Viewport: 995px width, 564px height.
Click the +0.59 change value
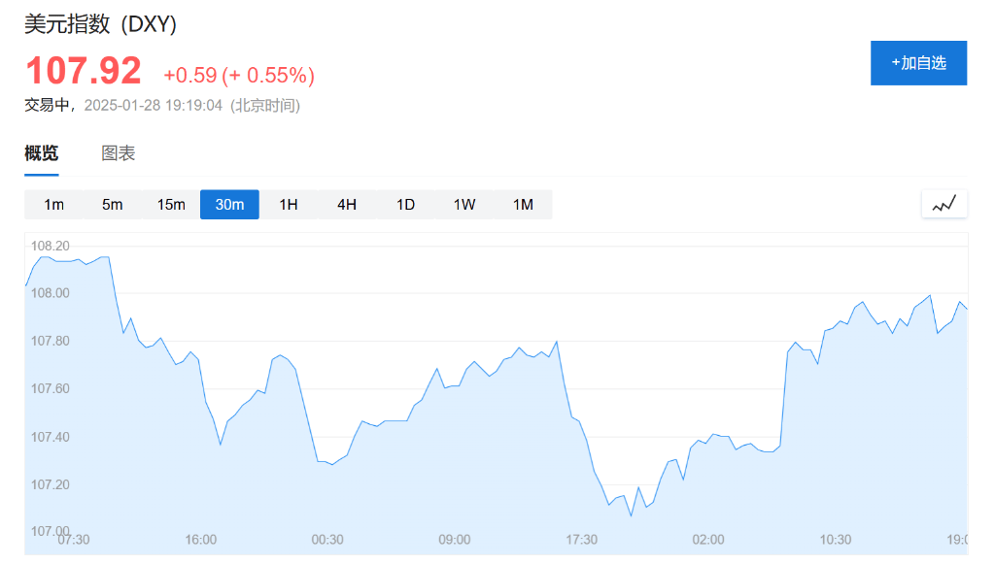[x=192, y=76]
